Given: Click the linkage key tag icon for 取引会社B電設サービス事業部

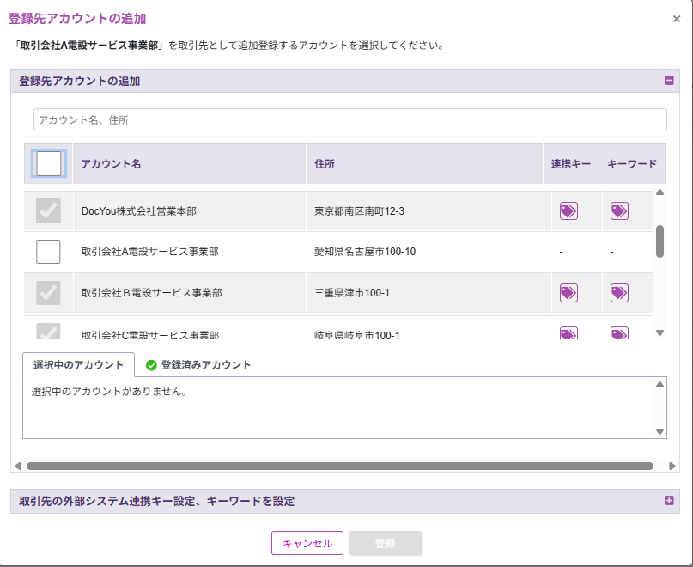Looking at the screenshot, I should coord(568,293).
